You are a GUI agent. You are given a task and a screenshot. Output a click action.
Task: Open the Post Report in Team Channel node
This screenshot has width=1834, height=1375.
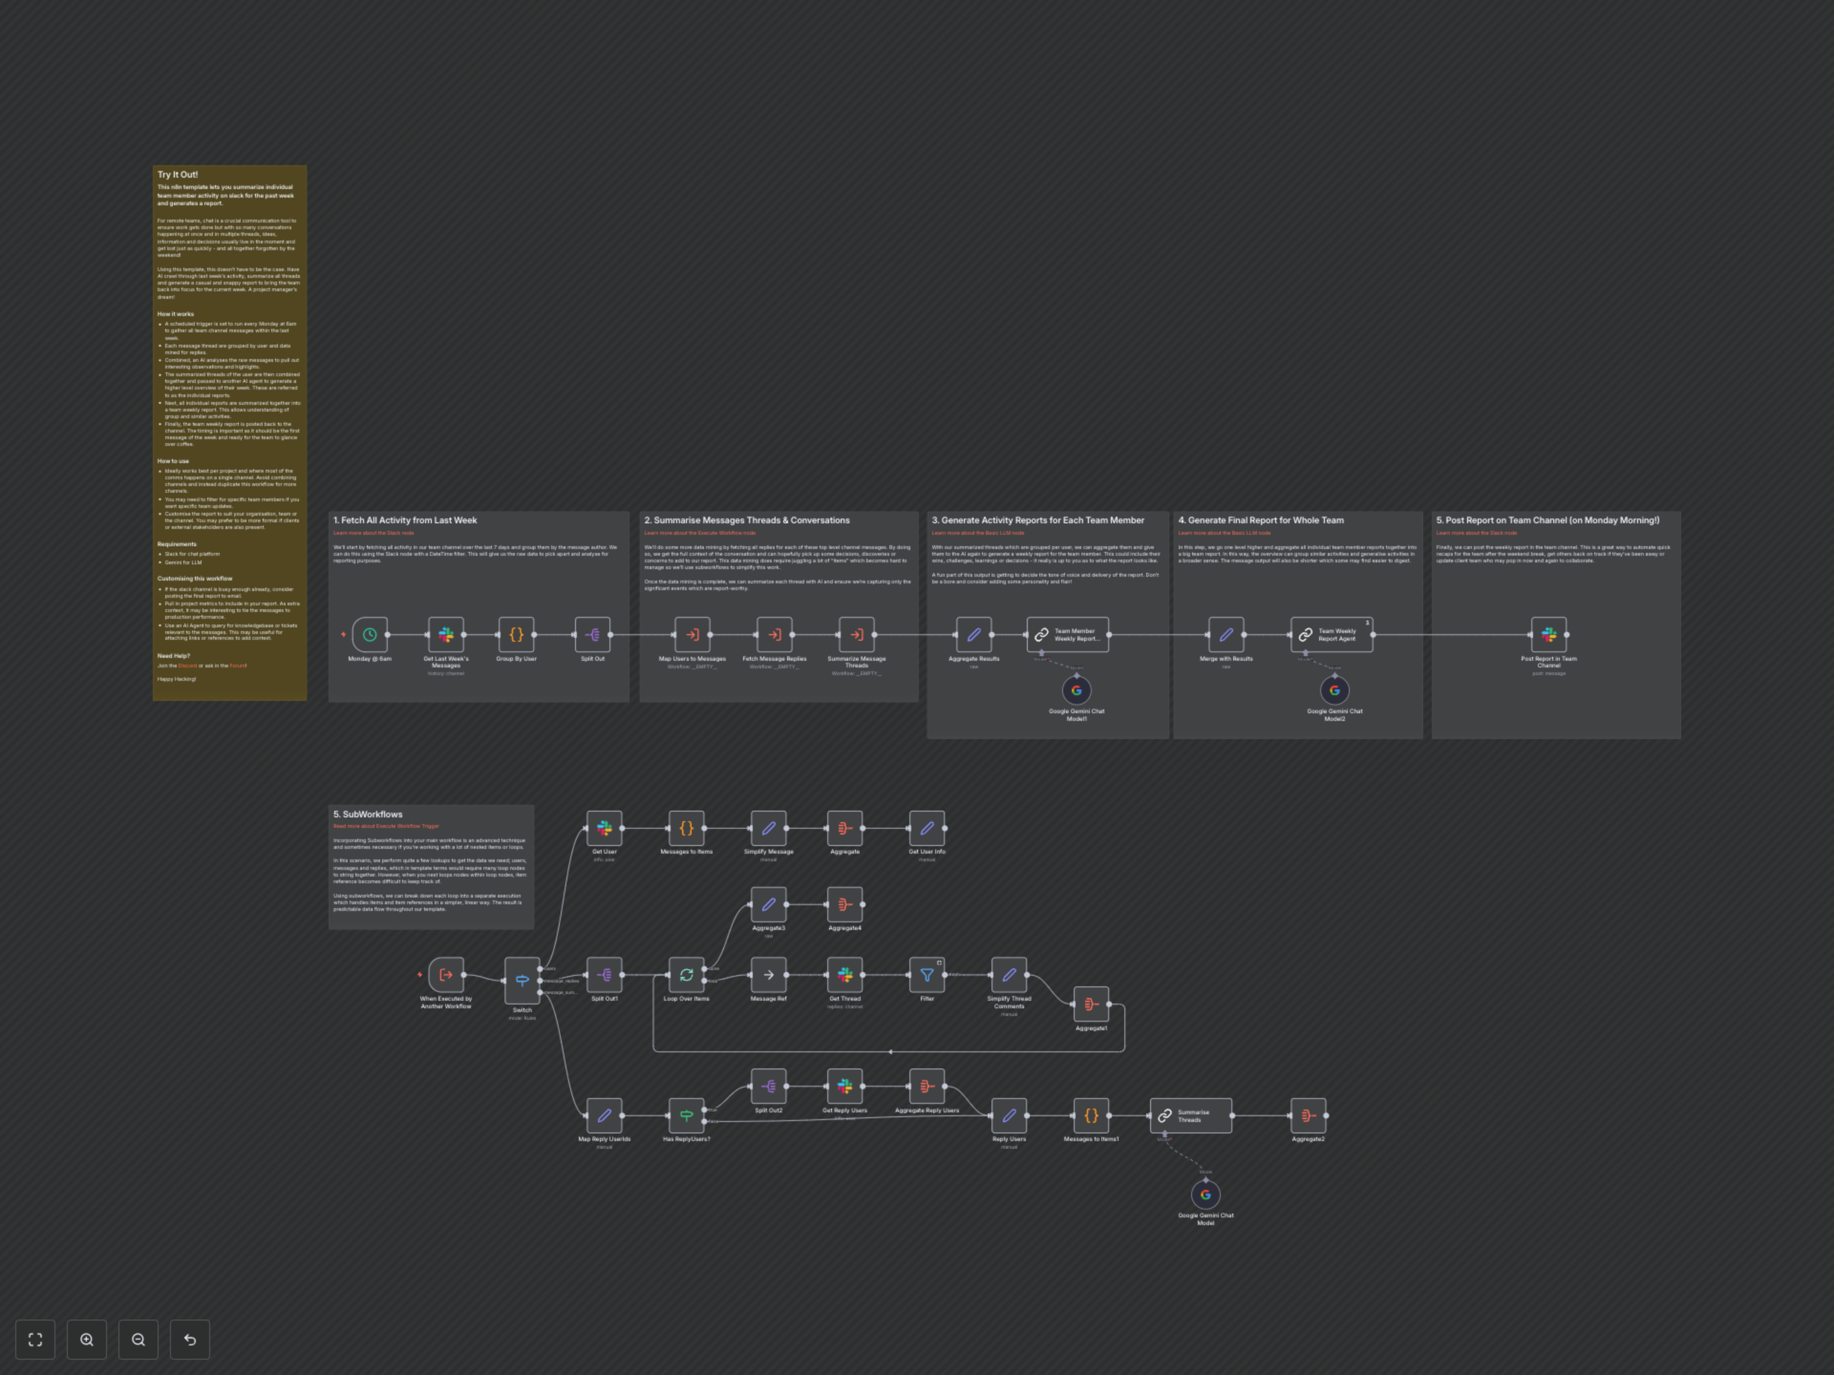(1549, 635)
